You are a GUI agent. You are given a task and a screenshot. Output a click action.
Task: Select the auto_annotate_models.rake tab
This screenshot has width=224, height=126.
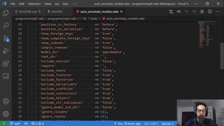99,12
